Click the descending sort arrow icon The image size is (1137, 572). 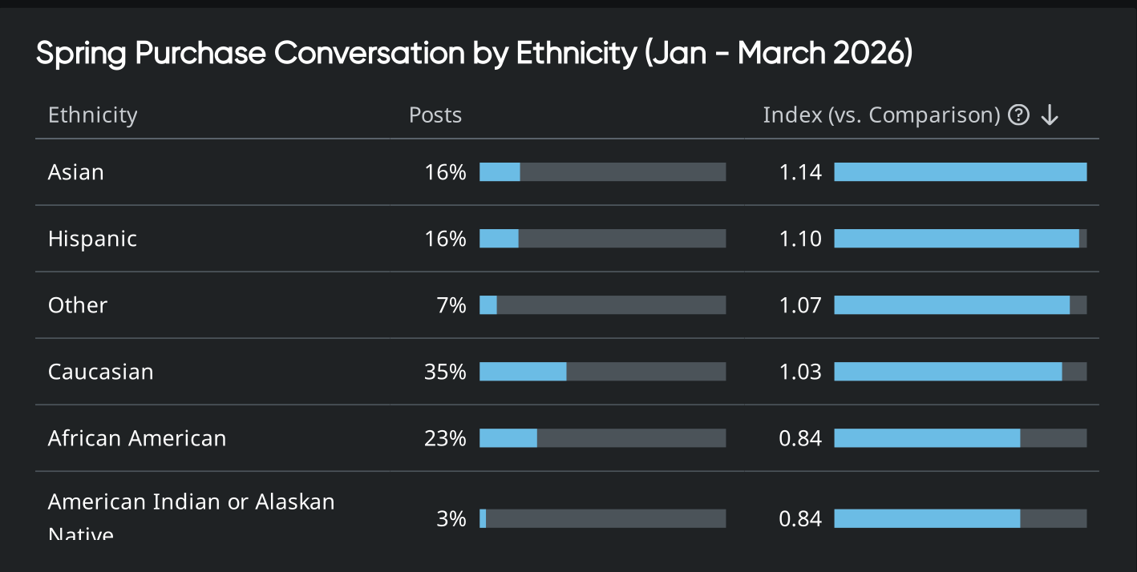(1050, 115)
